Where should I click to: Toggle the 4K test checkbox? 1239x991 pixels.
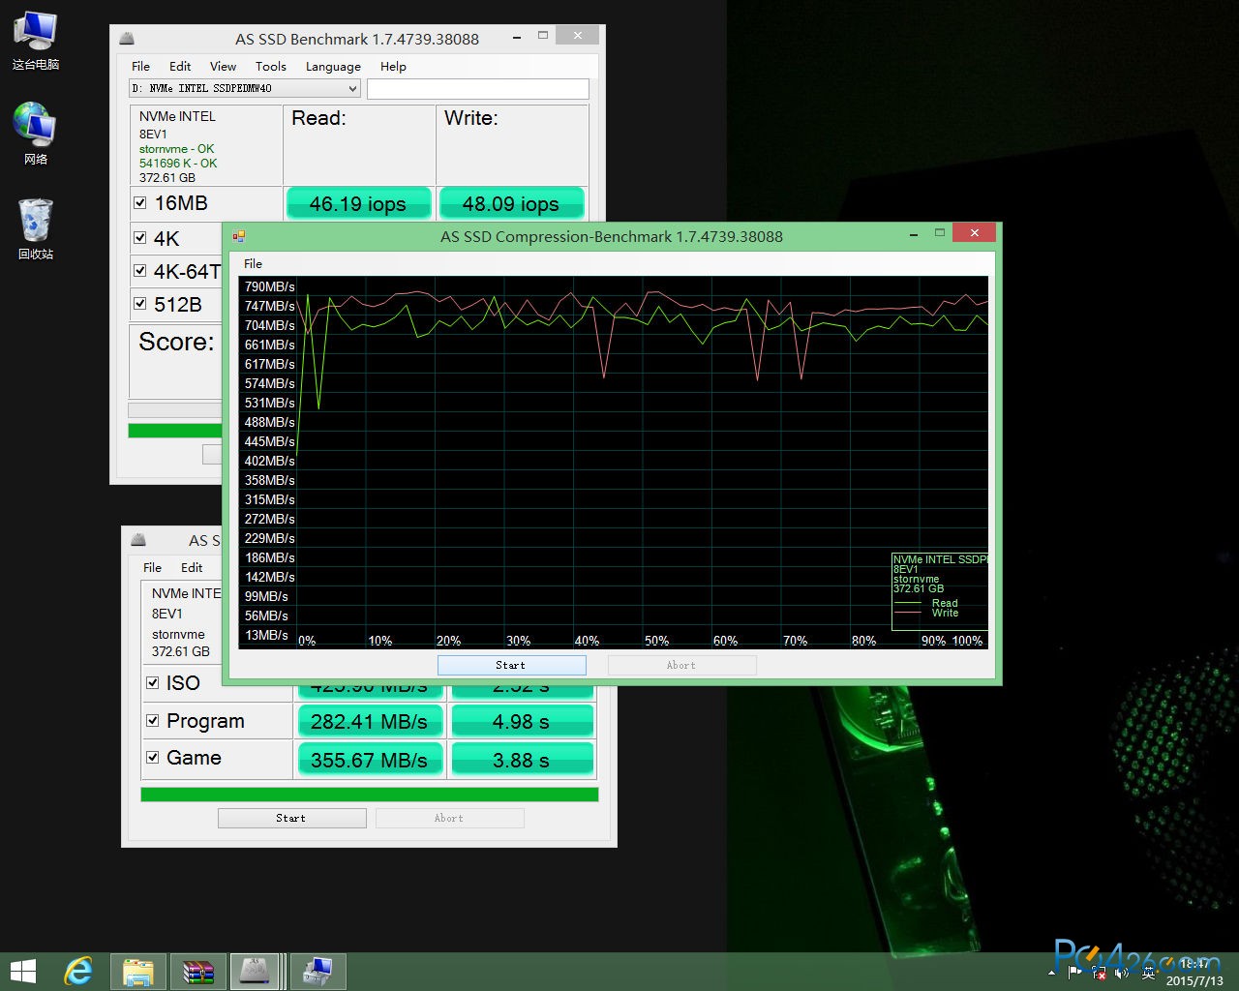(x=140, y=238)
